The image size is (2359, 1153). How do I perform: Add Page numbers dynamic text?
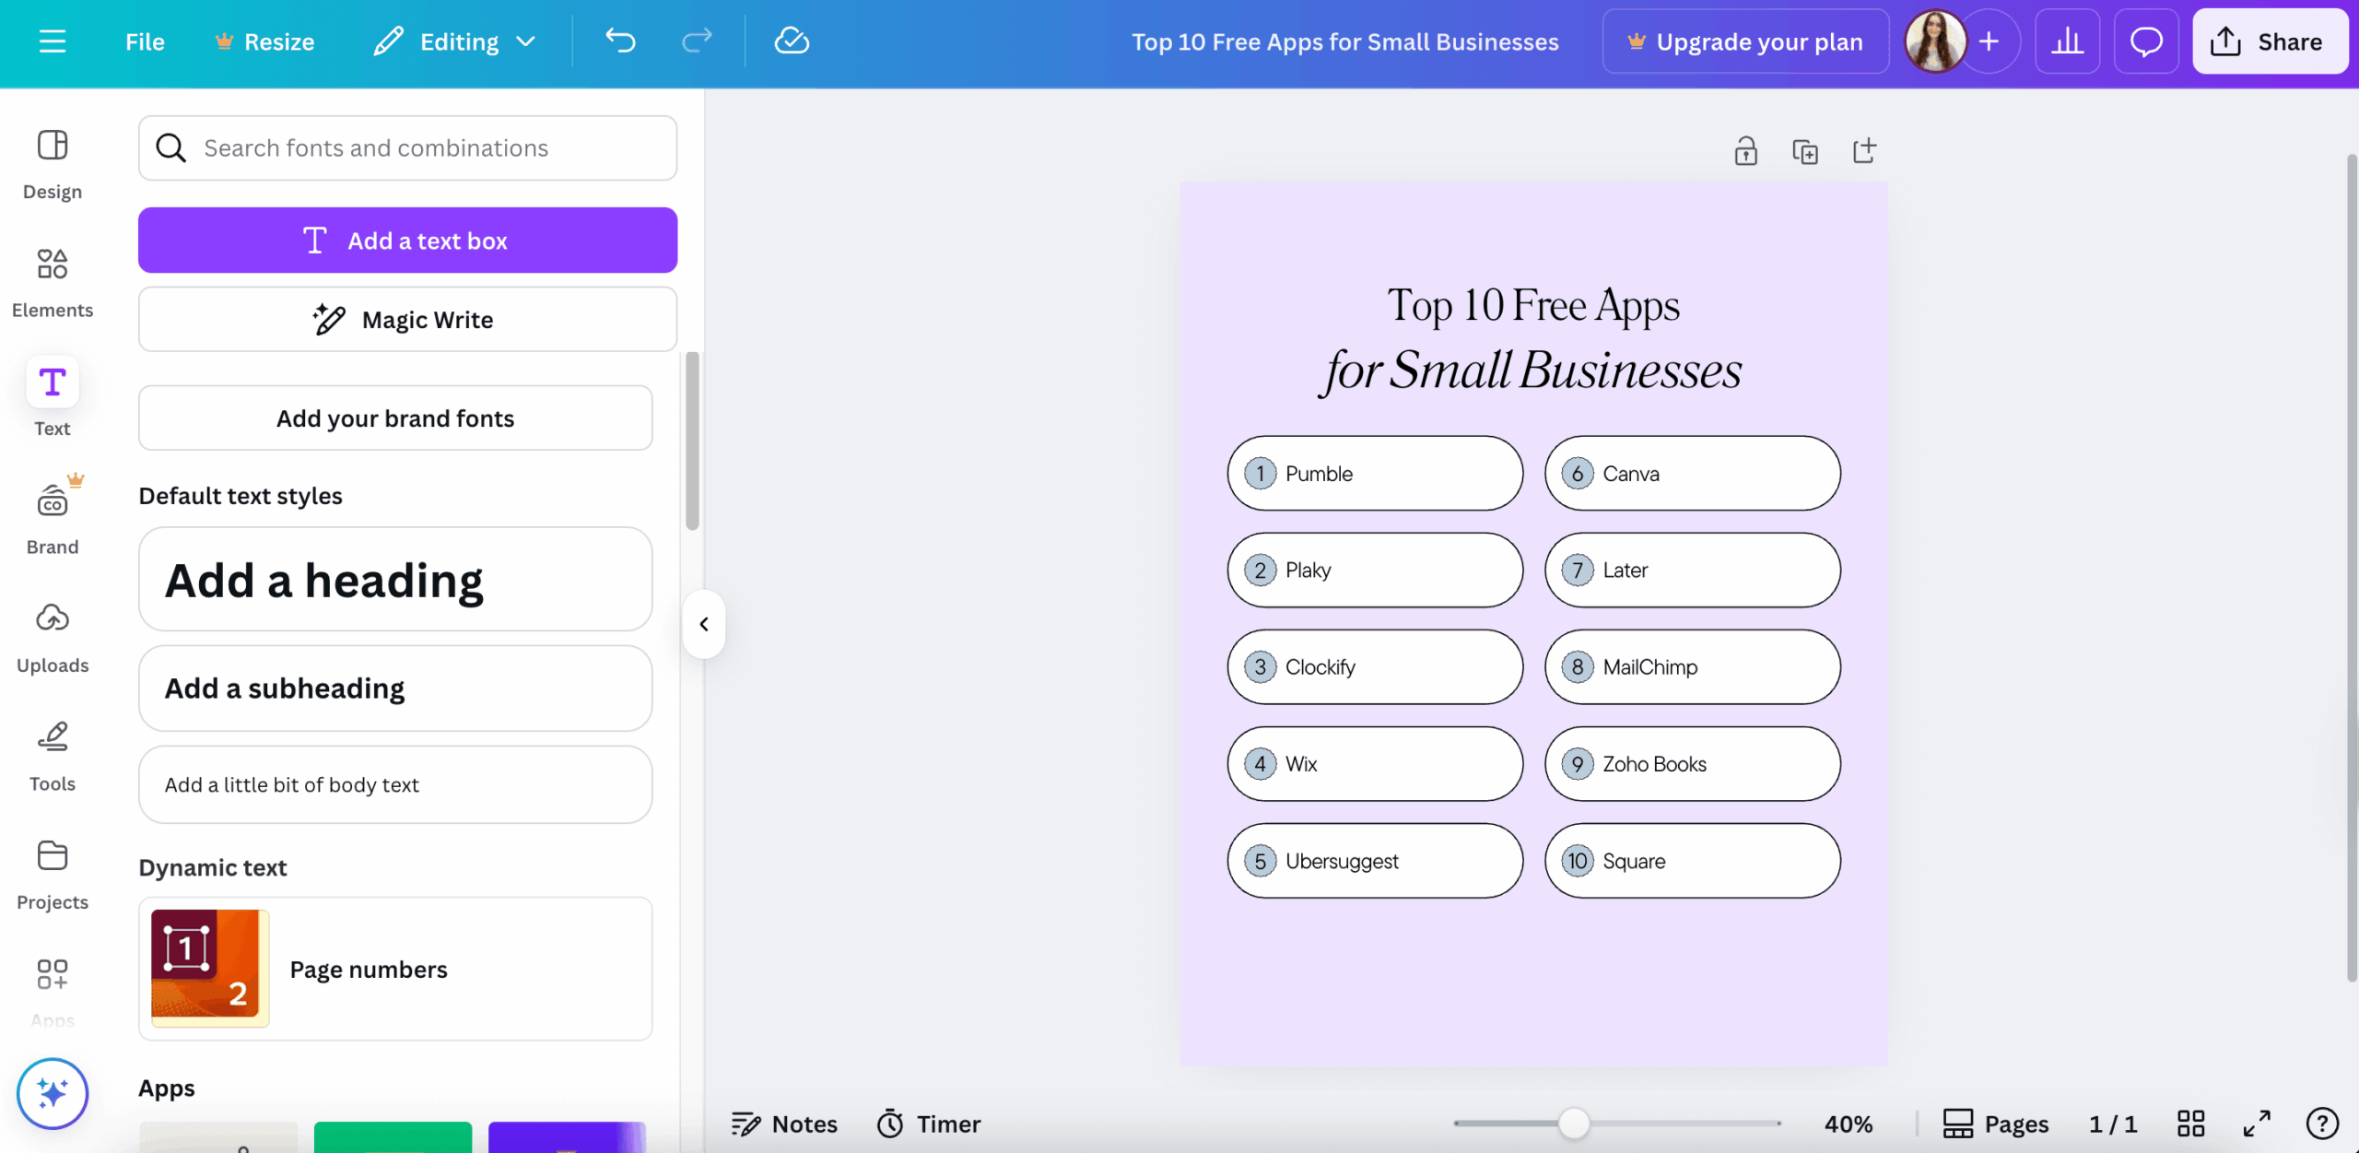[395, 970]
